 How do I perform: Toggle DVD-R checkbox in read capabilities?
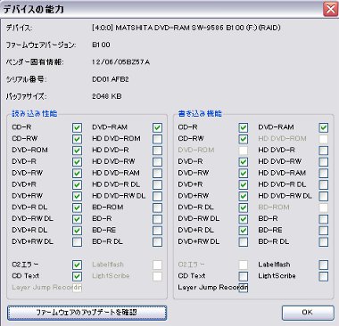77,162
